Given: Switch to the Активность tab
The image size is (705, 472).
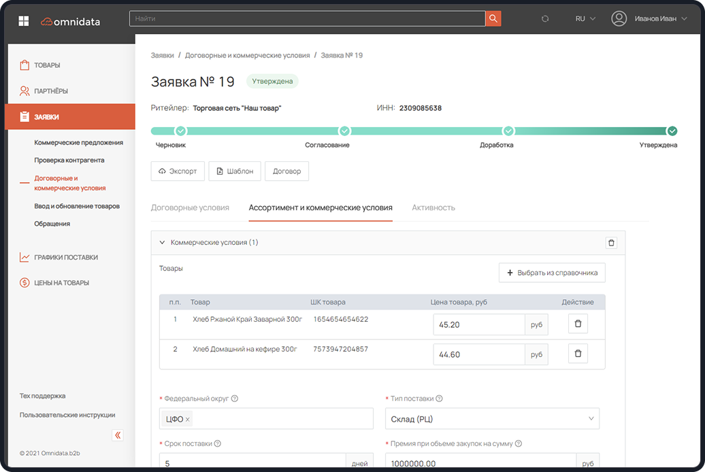Looking at the screenshot, I should (x=433, y=207).
